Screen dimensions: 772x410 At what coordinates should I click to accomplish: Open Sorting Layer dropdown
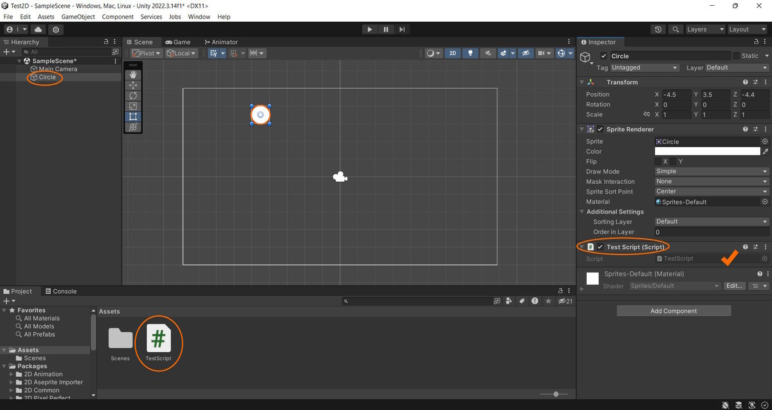(x=712, y=221)
